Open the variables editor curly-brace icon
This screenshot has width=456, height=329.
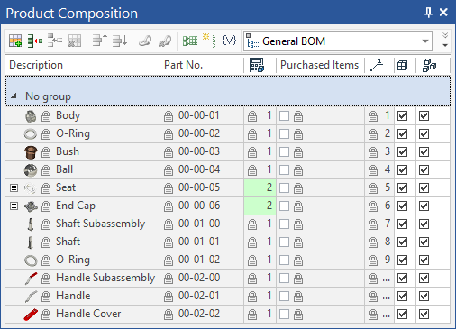(229, 41)
